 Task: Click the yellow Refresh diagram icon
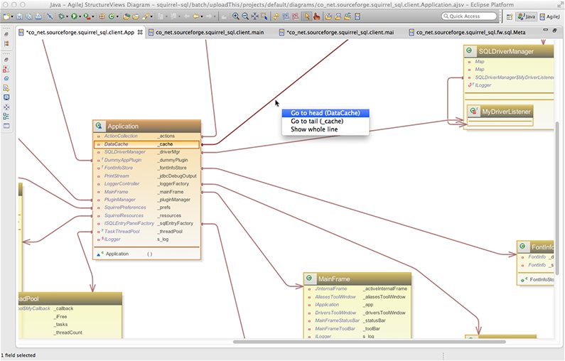coord(276,16)
